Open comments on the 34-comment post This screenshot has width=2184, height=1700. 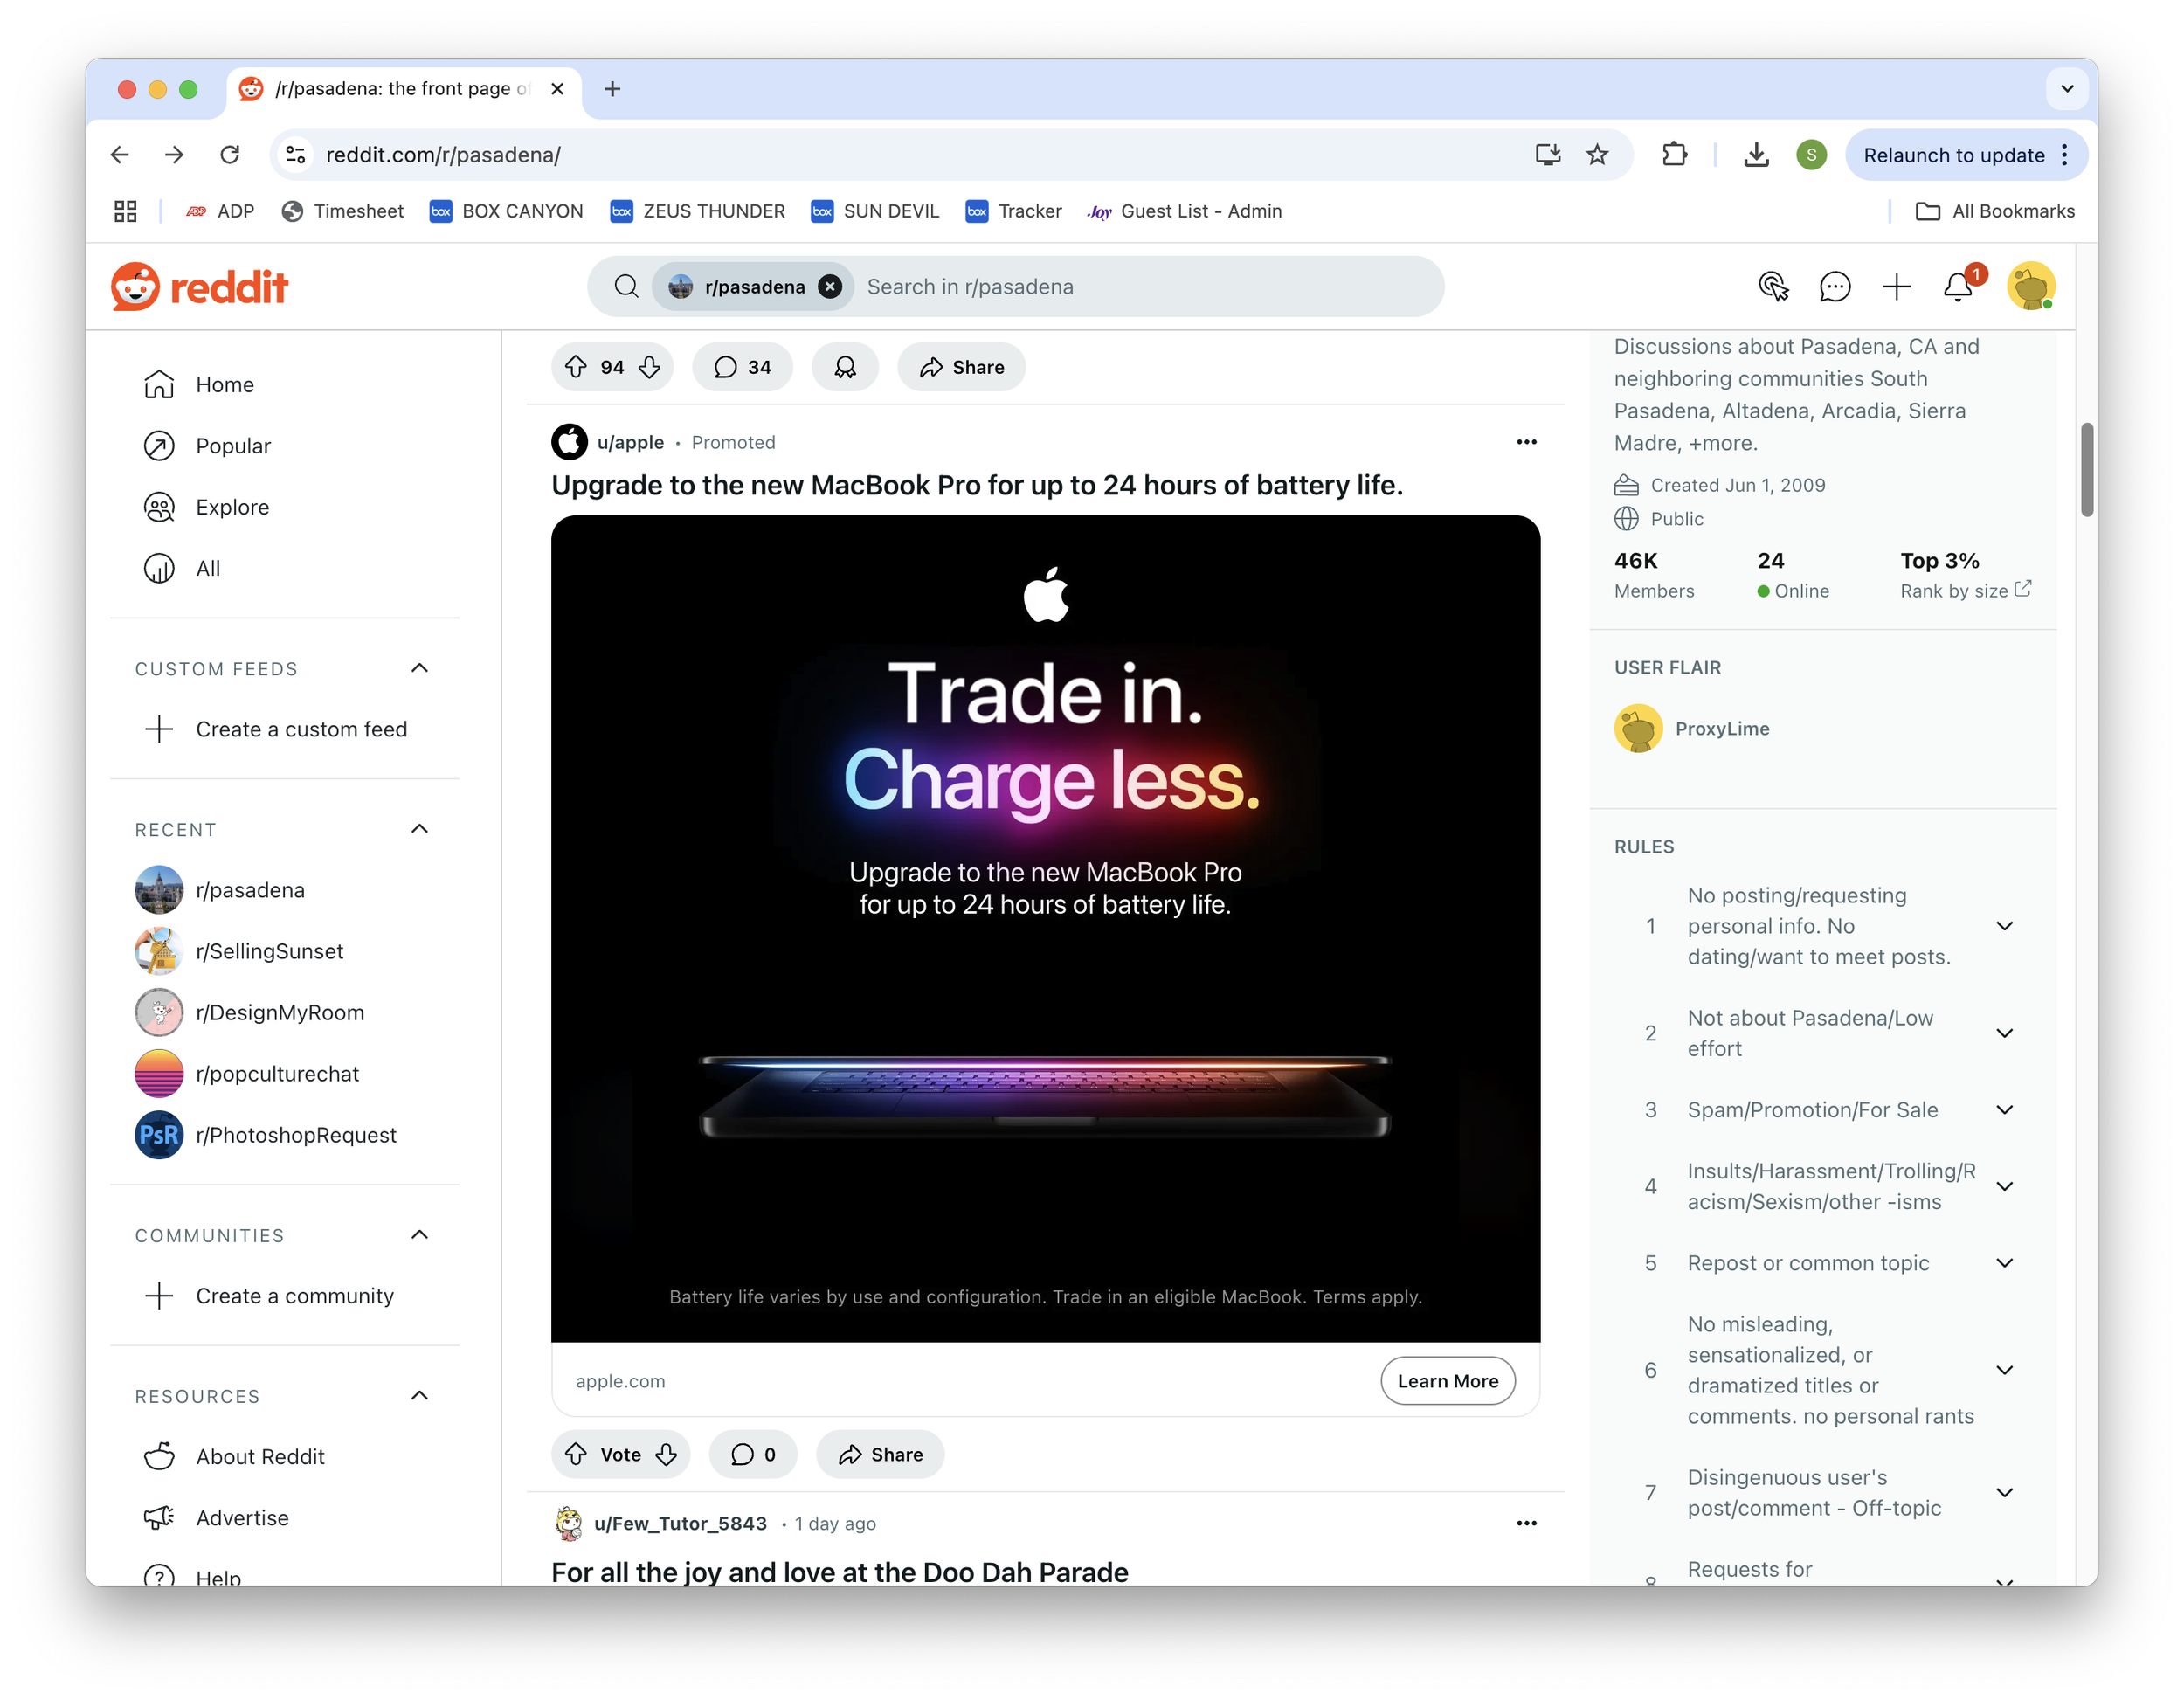[x=742, y=367]
